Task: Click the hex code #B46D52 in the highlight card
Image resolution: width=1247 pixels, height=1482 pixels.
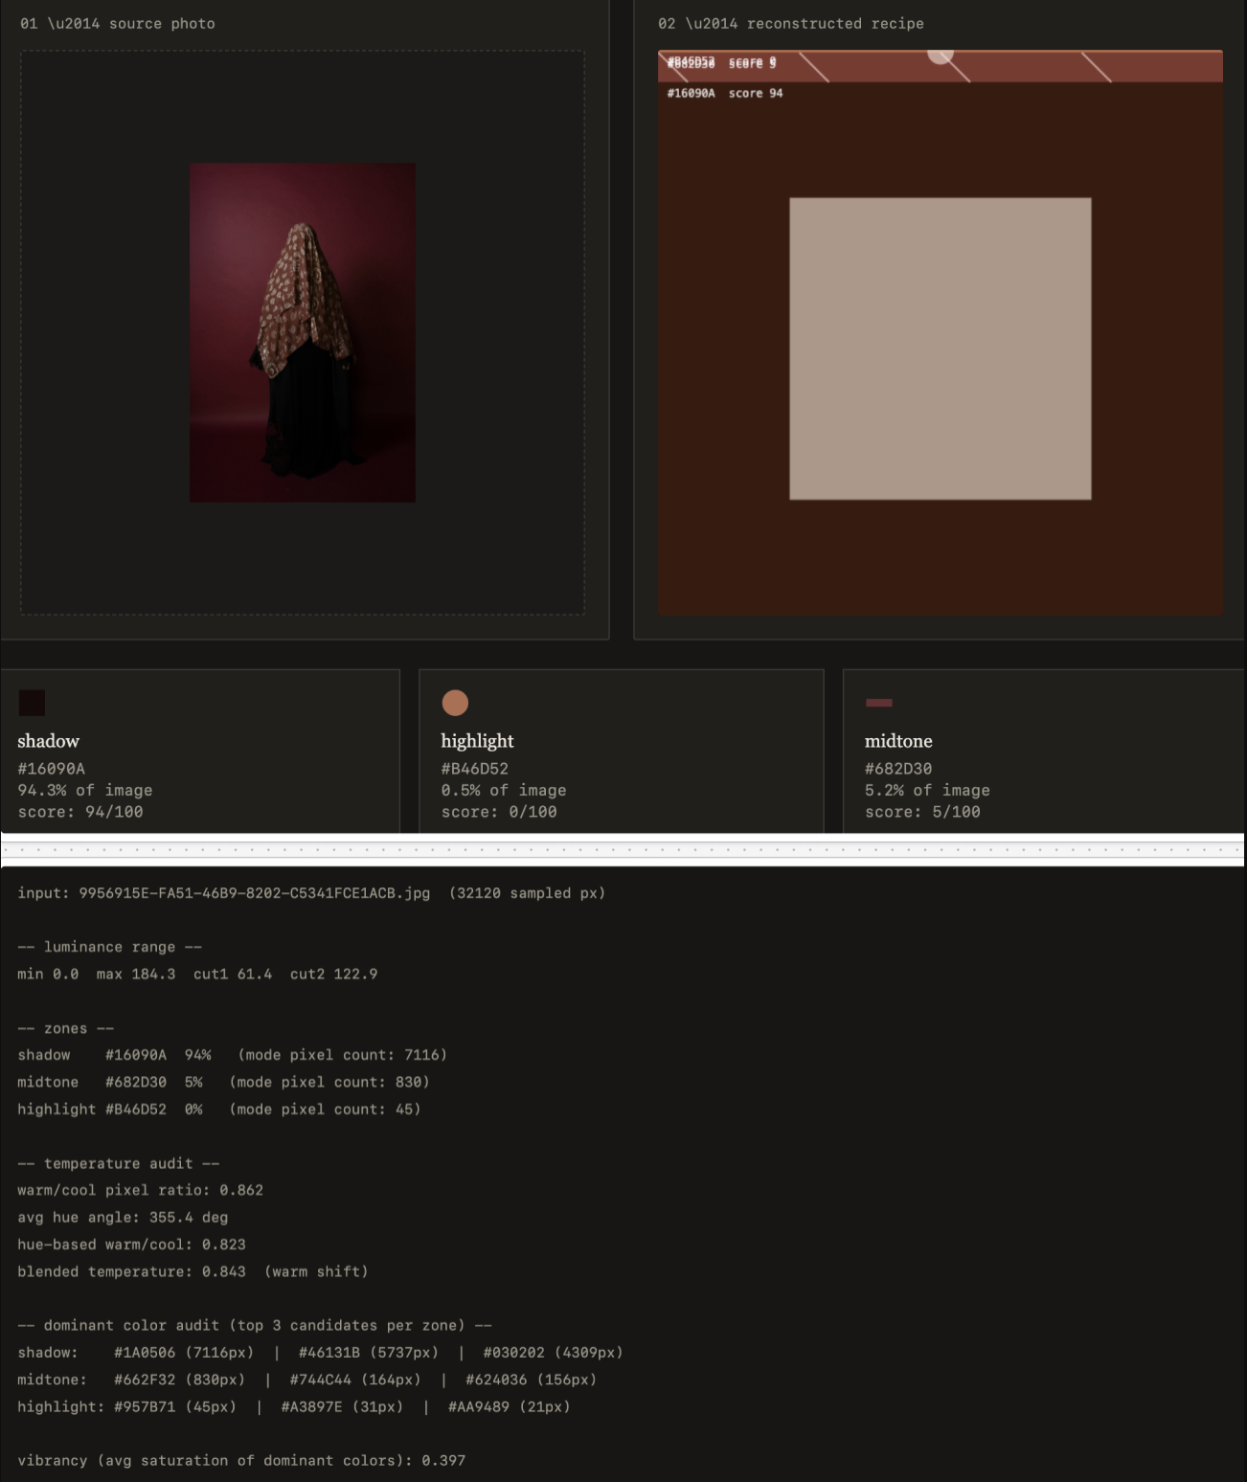Action: [x=475, y=769]
